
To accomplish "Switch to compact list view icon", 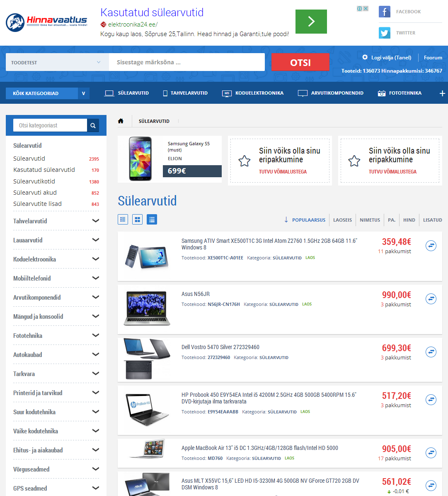I will (152, 220).
